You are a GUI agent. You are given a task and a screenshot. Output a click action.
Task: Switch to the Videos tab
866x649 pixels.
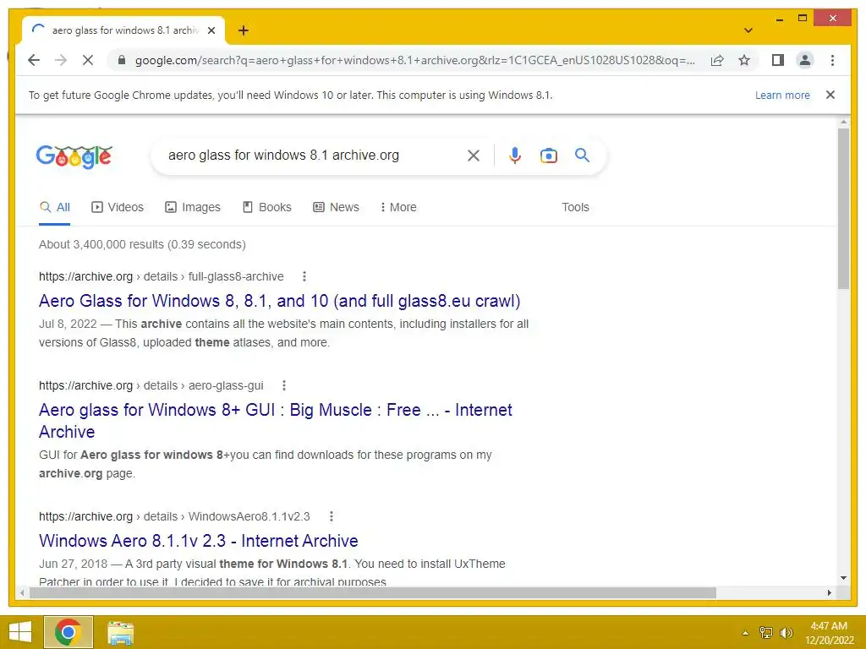117,208
